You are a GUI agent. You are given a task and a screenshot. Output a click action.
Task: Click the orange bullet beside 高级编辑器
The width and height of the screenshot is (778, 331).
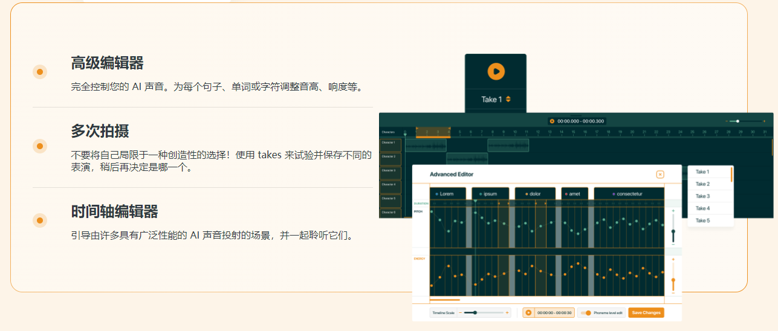40,72
